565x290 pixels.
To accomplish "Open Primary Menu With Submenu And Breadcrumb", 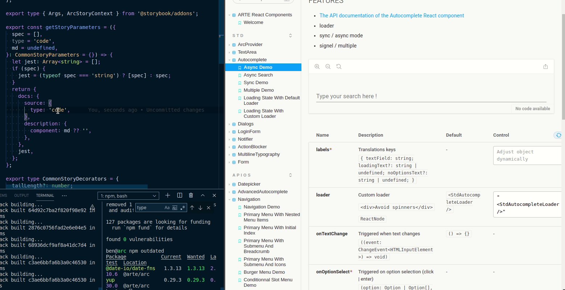I will [x=264, y=246].
